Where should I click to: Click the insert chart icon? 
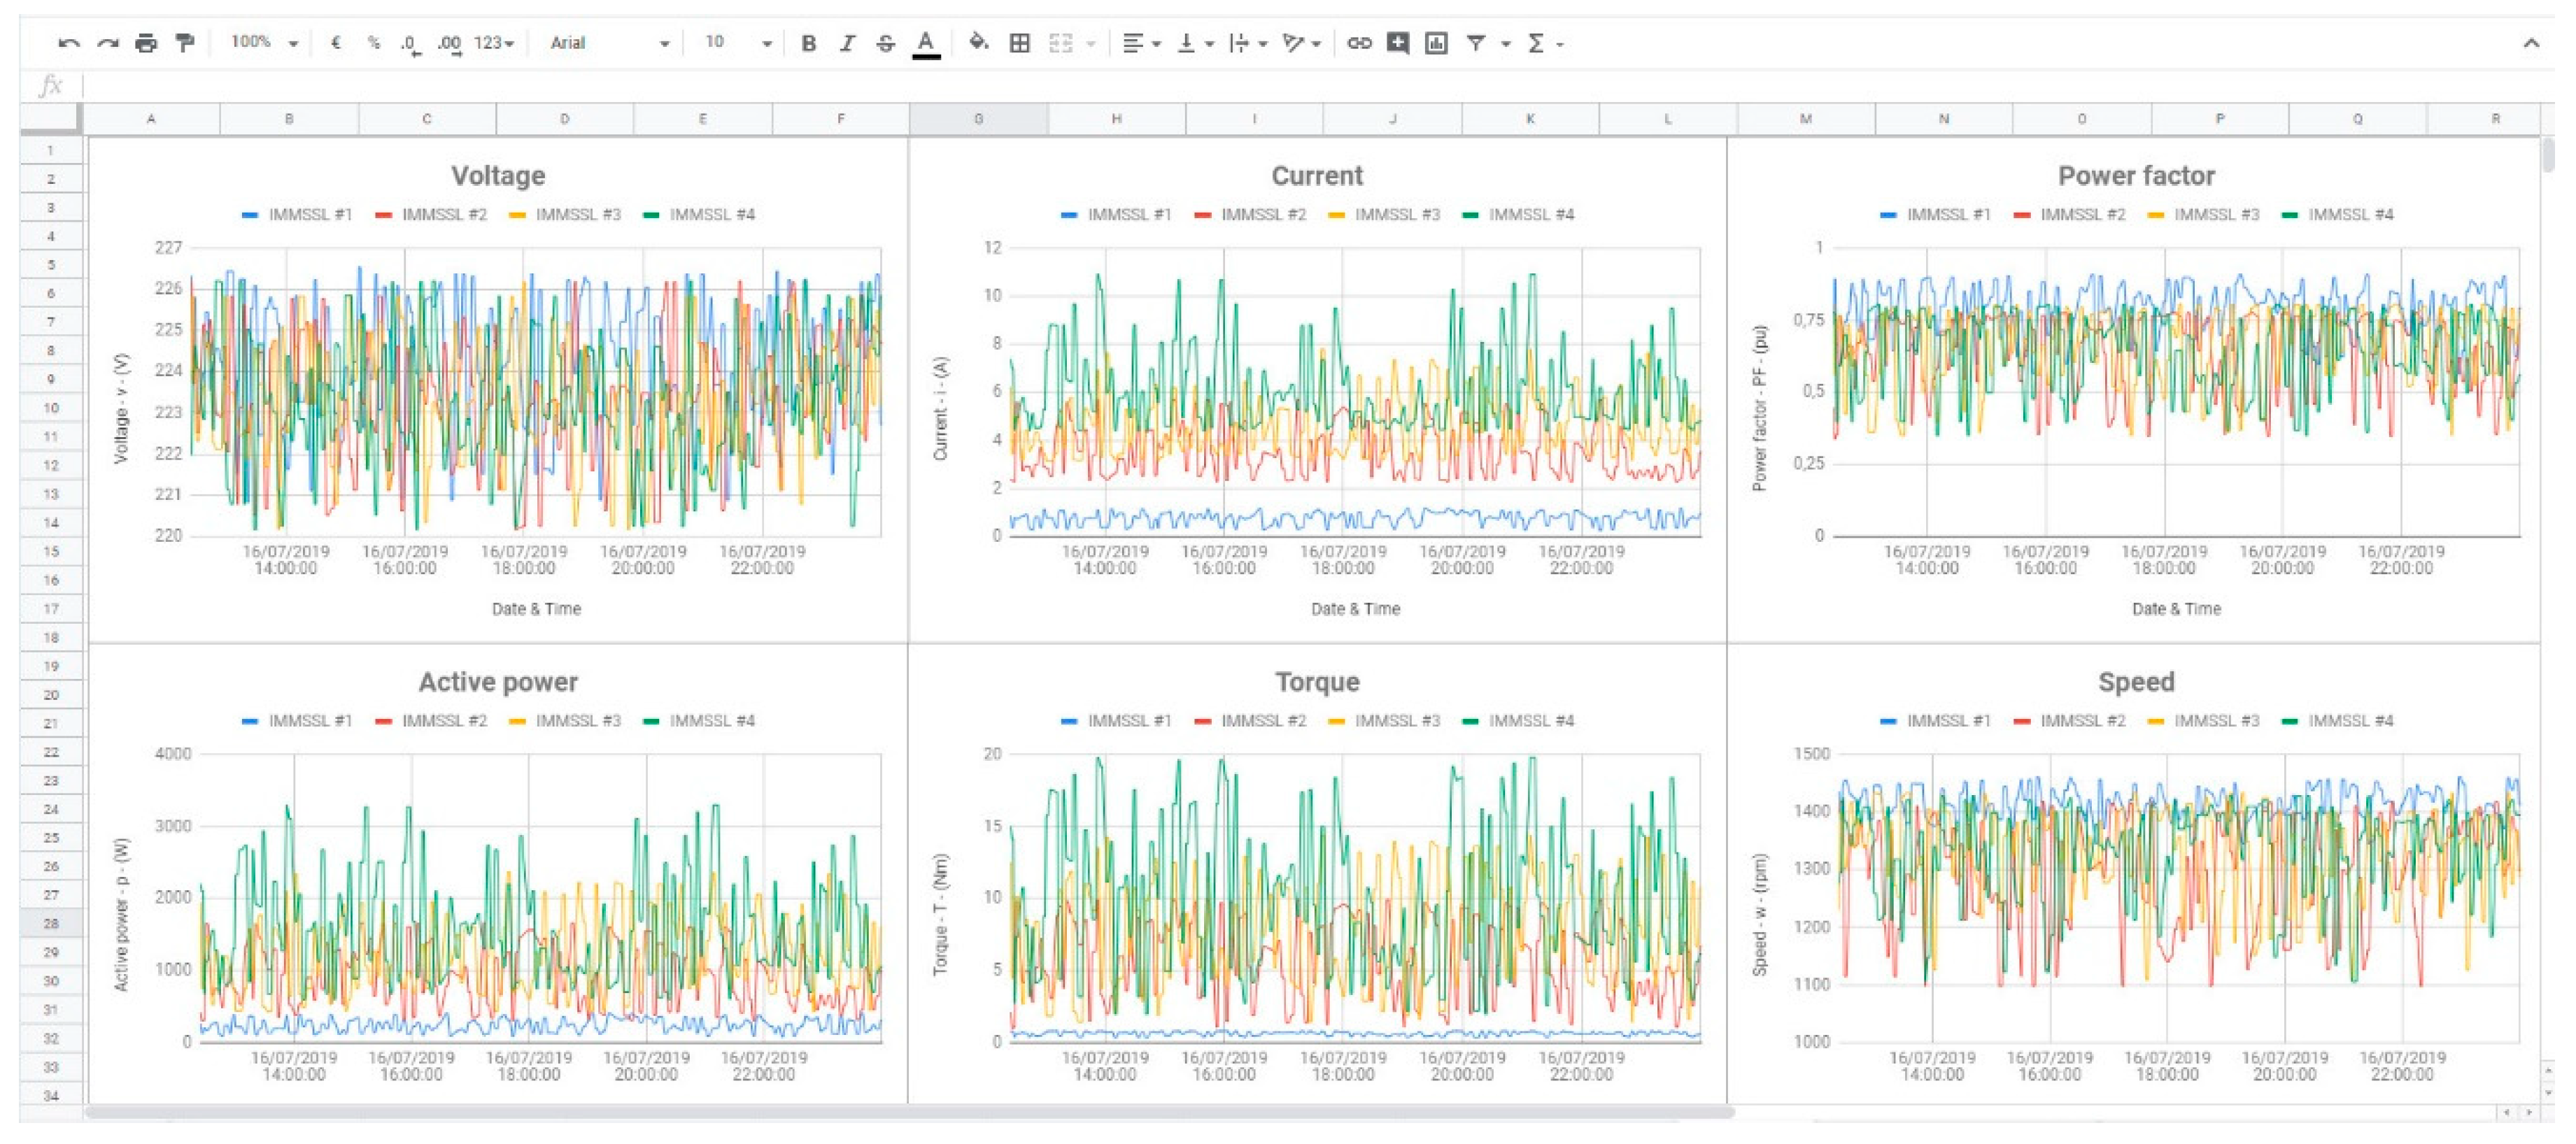pos(1436,43)
